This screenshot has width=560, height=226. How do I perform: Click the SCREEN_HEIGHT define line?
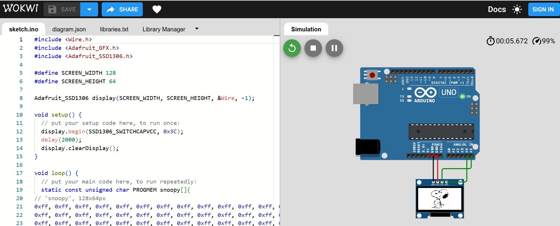click(75, 81)
